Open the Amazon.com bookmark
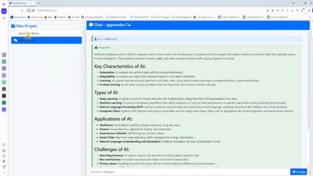Screen dimensions: 313x176 click(x=35, y=17)
